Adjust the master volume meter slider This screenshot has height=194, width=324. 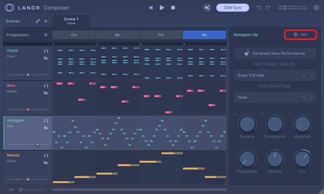pos(292,8)
